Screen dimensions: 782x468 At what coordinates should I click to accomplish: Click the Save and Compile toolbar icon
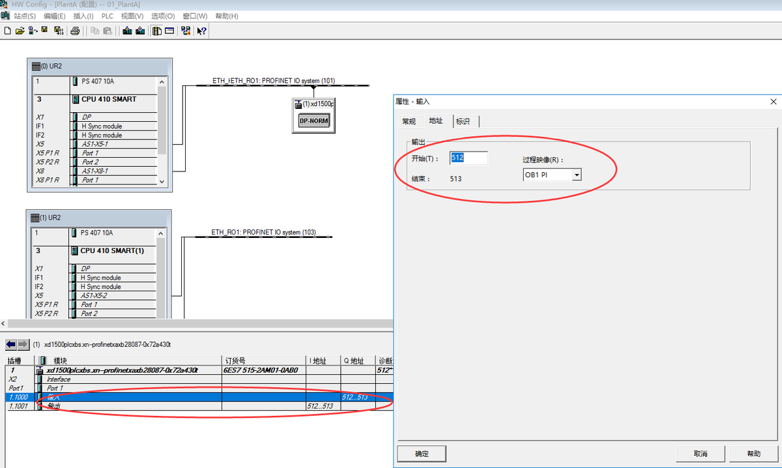tap(58, 31)
